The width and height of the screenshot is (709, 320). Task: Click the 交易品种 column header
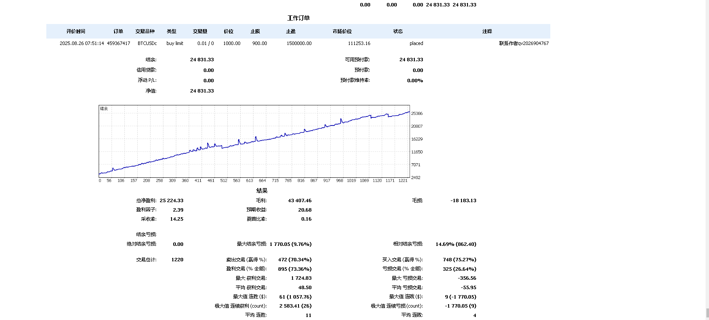pos(145,31)
